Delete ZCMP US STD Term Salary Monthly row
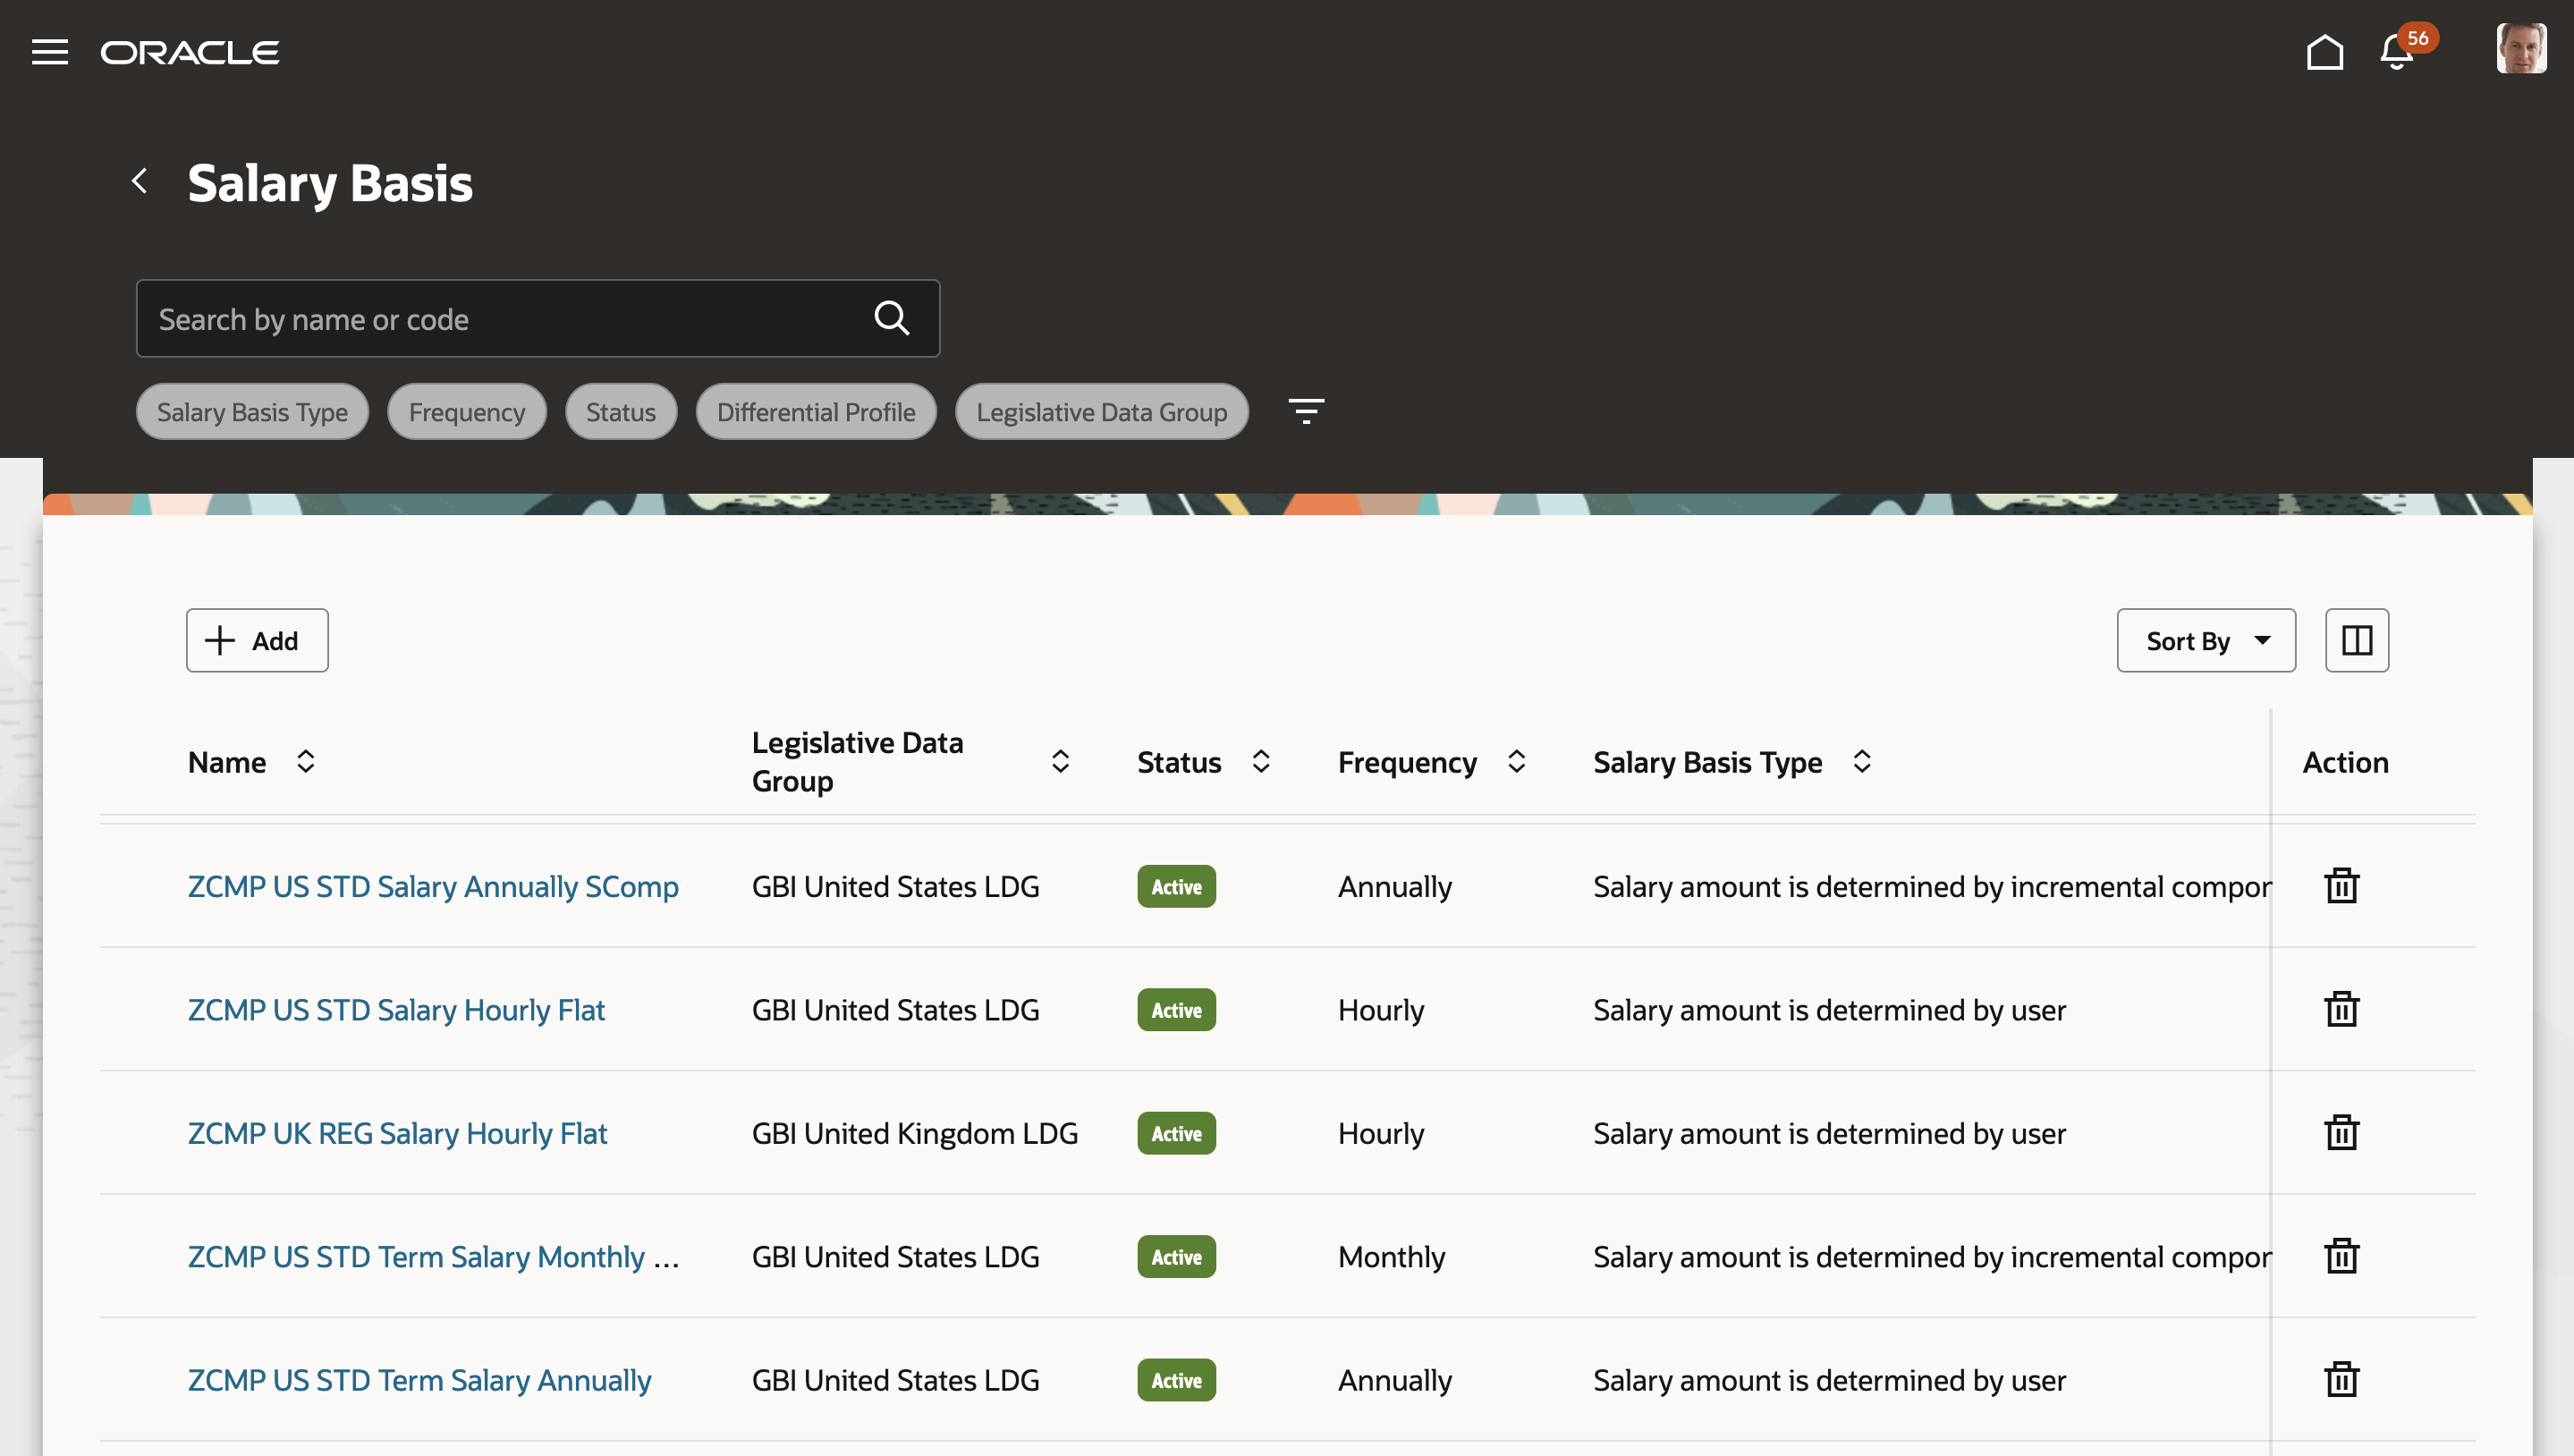The image size is (2574, 1456). pyautogui.click(x=2341, y=1257)
